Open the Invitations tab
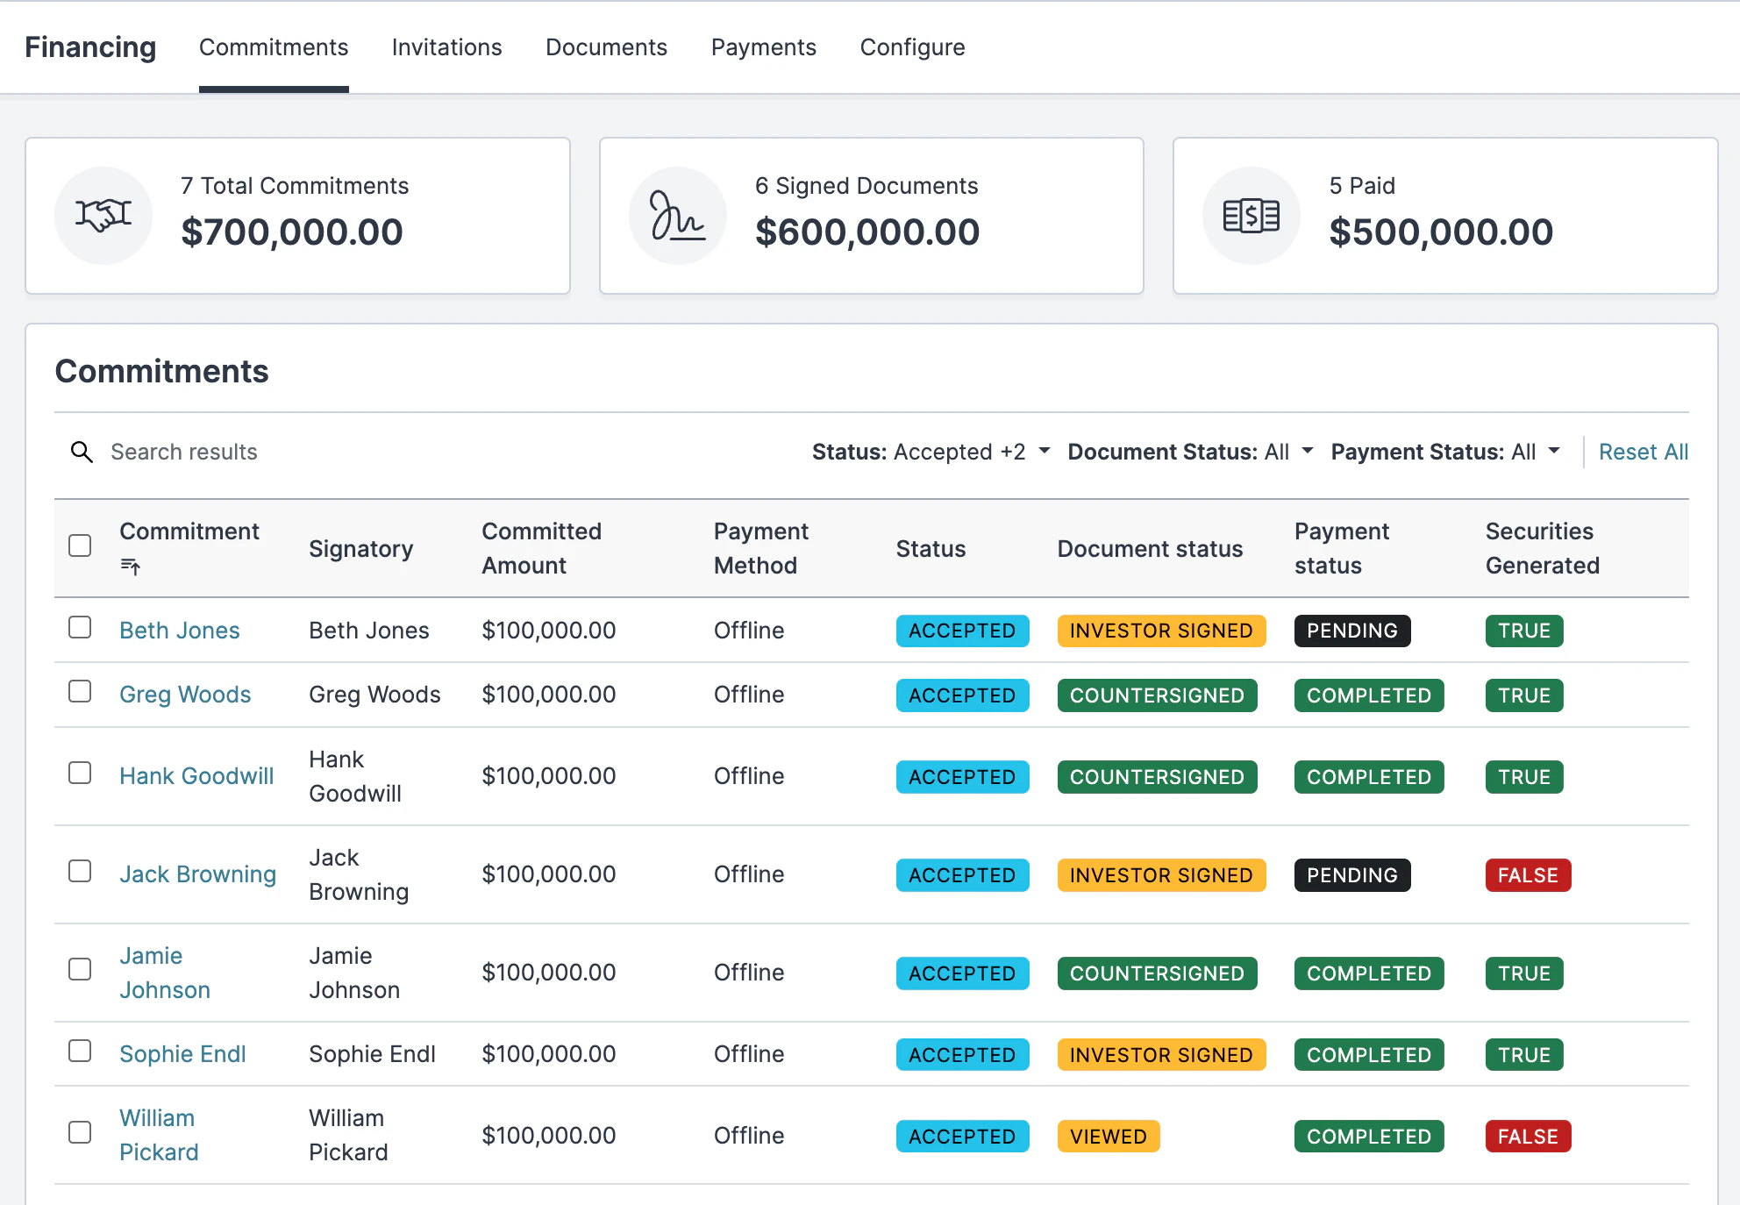 [446, 47]
